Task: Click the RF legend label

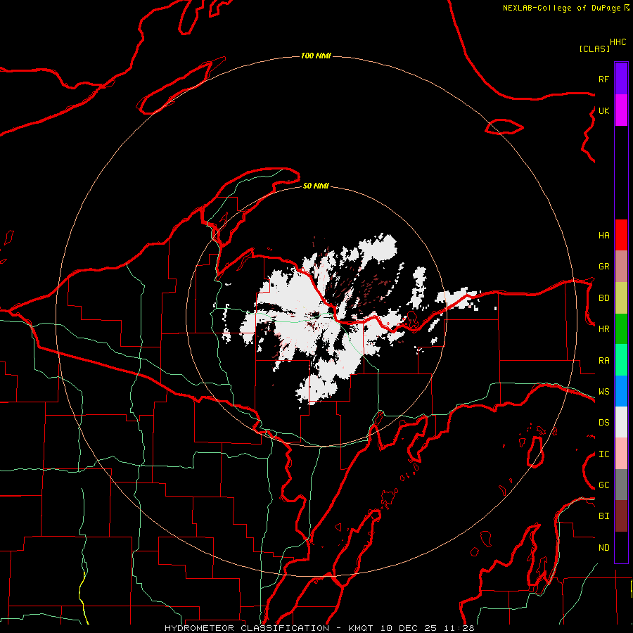Action: point(604,79)
